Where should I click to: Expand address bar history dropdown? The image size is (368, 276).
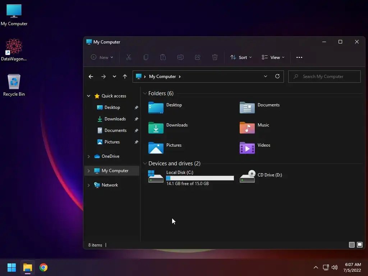(x=266, y=76)
